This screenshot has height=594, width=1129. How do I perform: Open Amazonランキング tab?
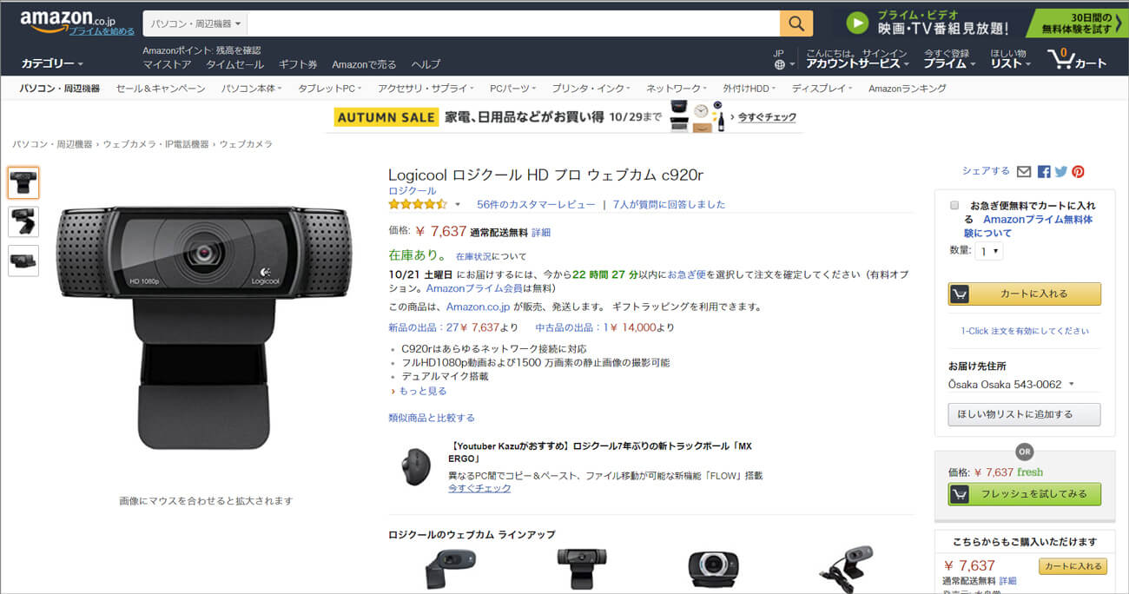coord(908,89)
